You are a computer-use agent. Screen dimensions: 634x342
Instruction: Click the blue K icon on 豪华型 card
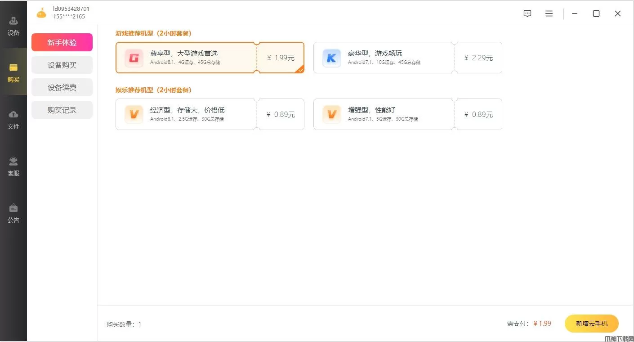click(331, 58)
